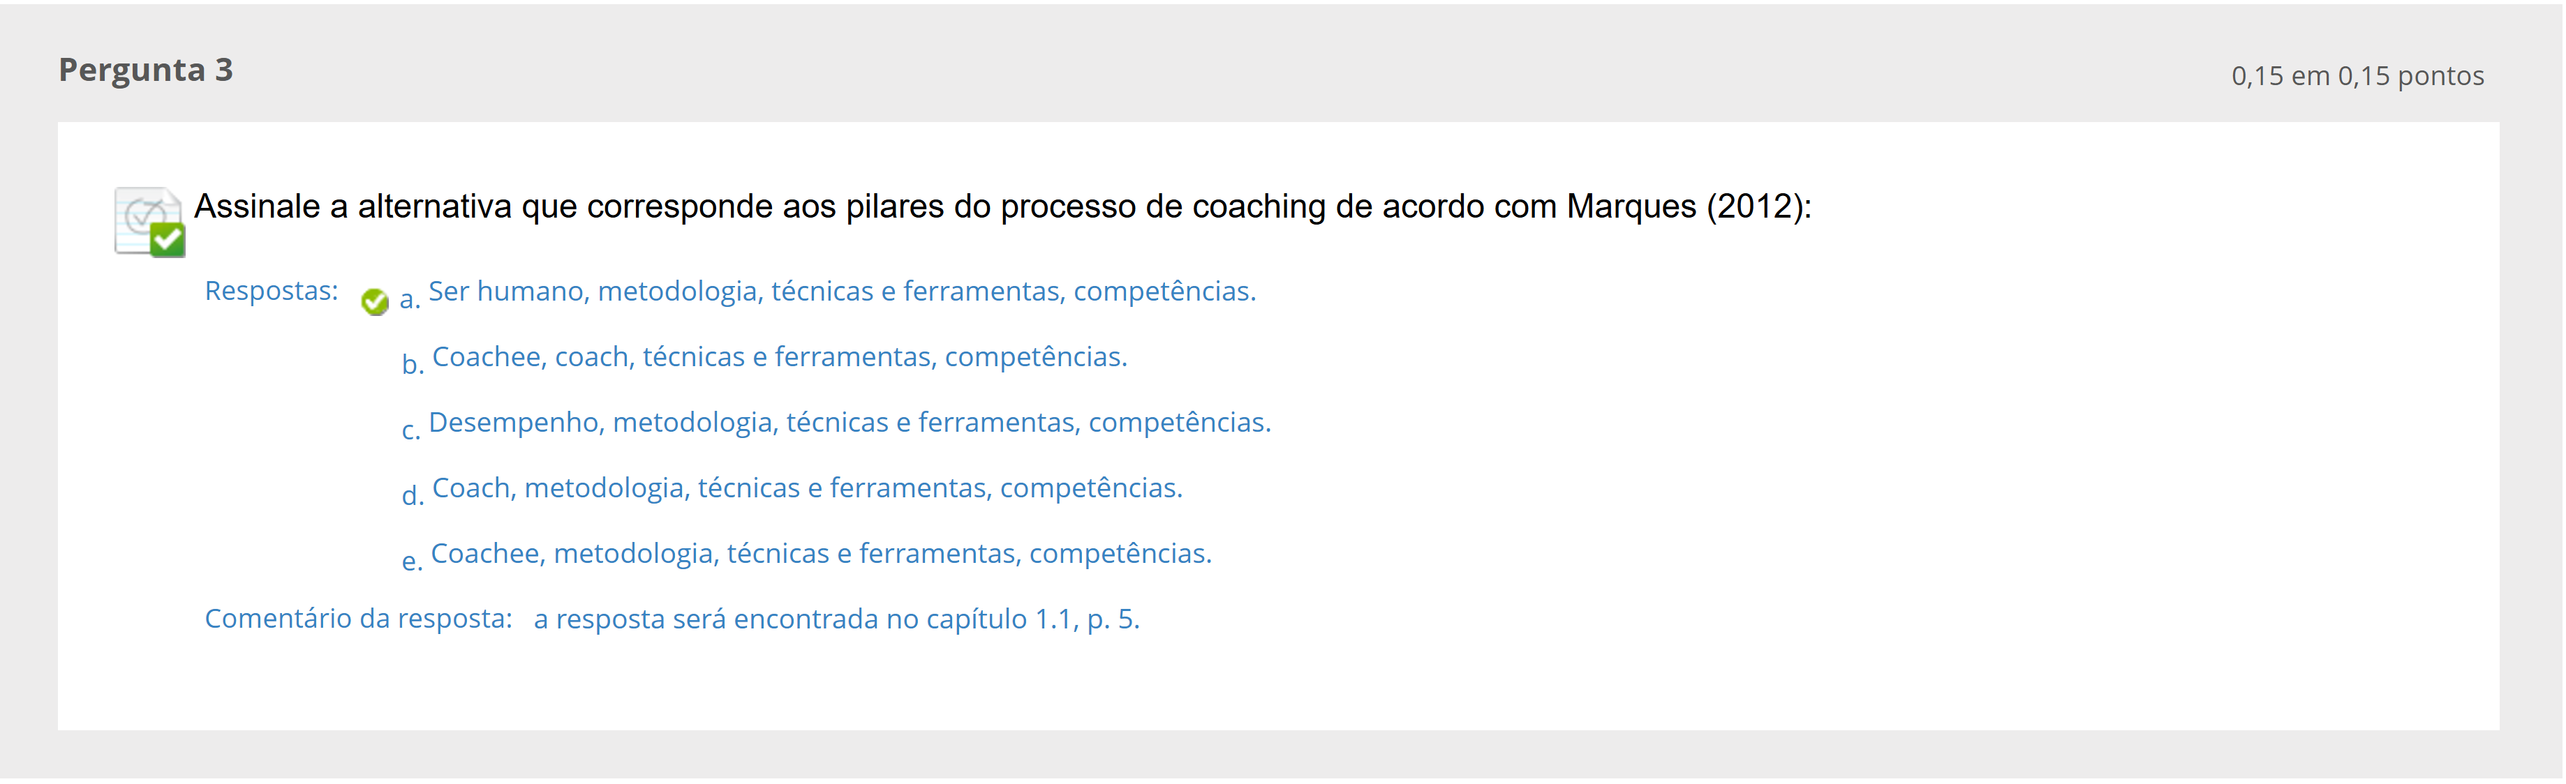Click the 'Respostas:' label

tap(271, 291)
